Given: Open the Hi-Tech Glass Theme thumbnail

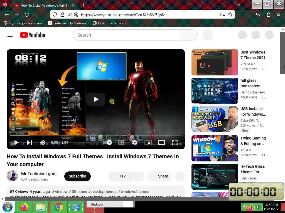Looking at the screenshot, I should point(215,177).
